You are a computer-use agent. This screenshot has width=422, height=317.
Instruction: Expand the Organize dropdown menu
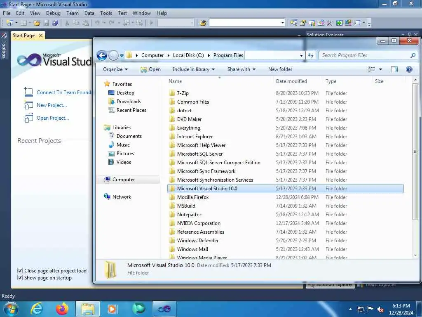point(115,69)
